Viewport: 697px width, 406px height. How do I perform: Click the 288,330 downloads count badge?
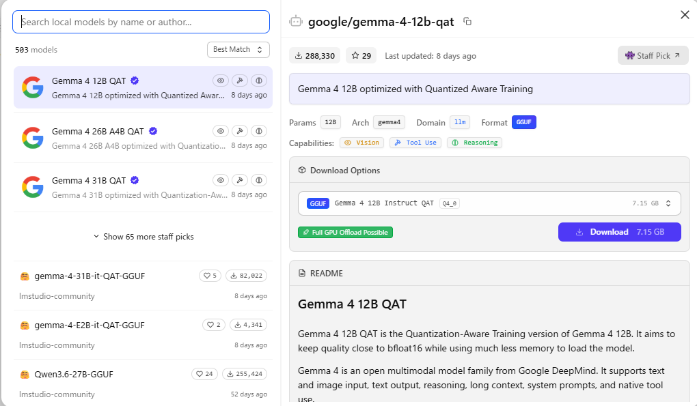(315, 55)
